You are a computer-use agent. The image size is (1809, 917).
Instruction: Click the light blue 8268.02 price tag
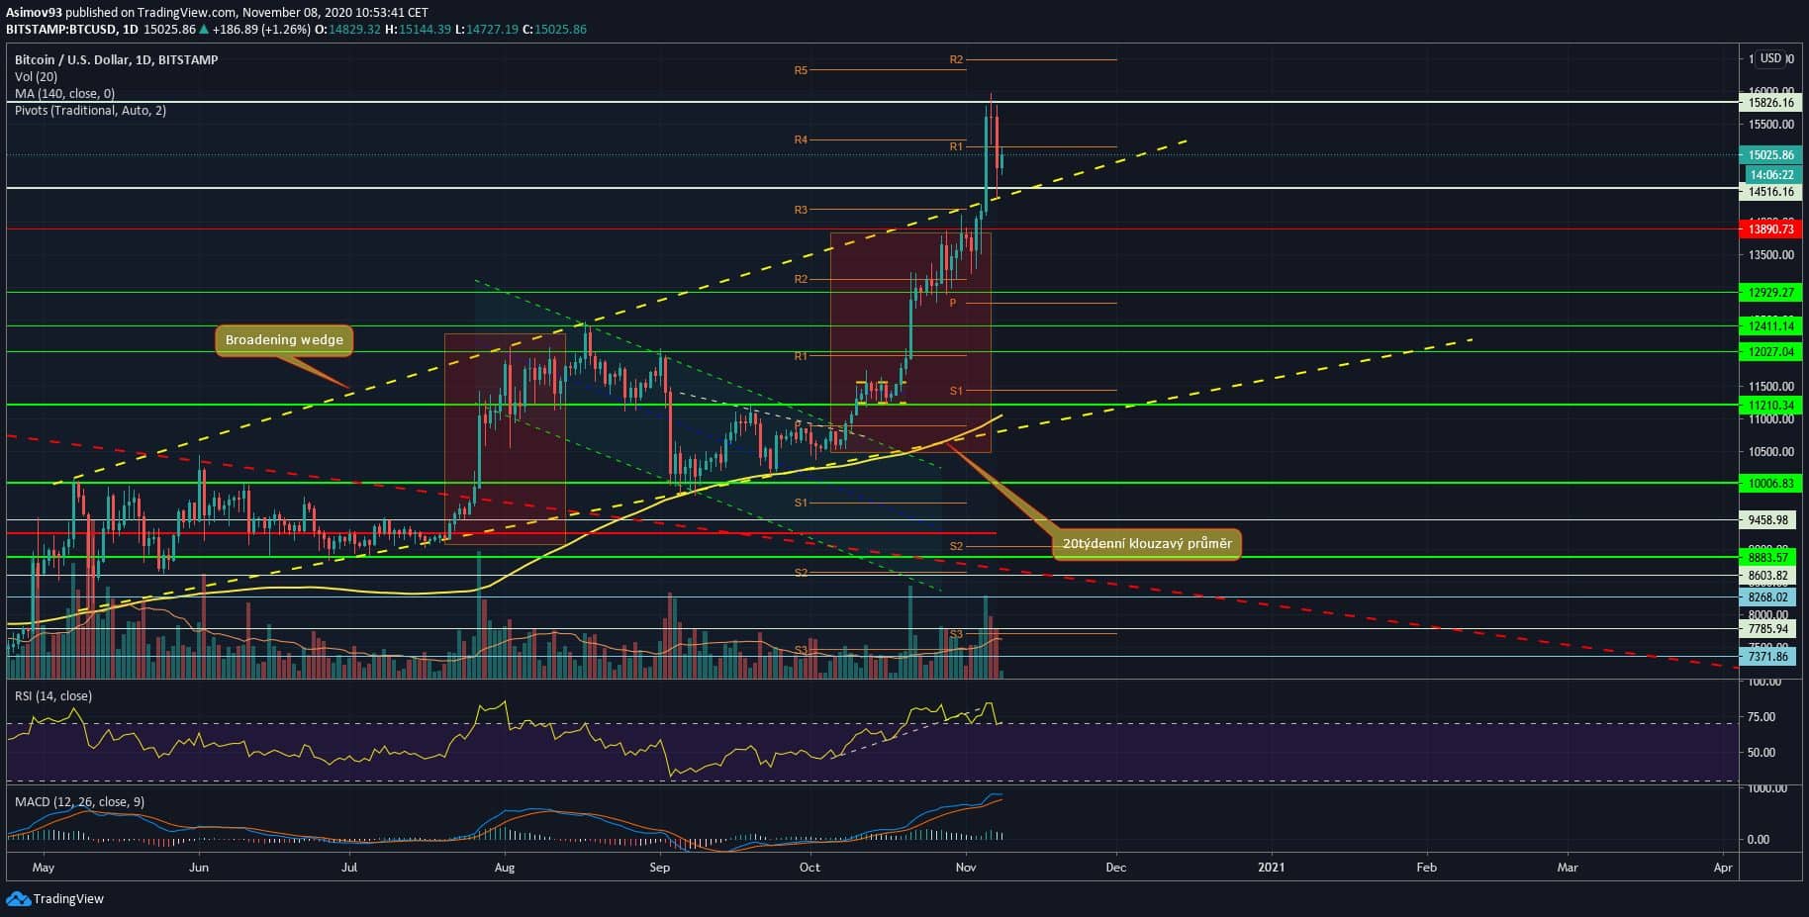click(1770, 597)
